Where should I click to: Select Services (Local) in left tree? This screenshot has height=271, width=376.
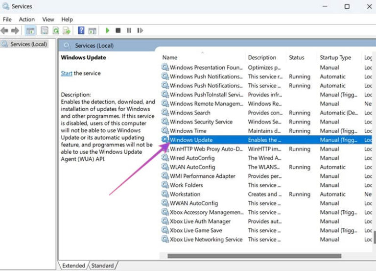point(28,44)
